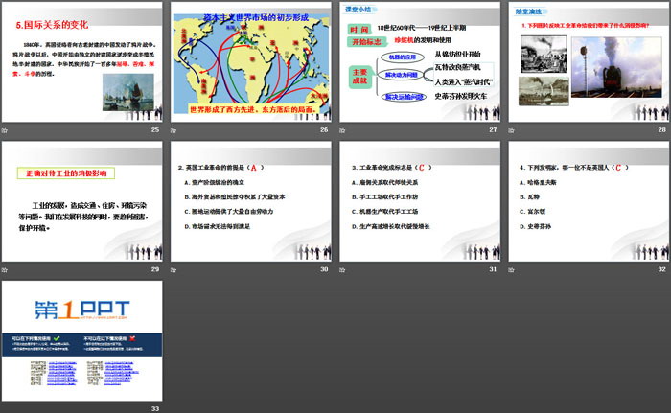Click the slide number 33 label

tap(155, 409)
